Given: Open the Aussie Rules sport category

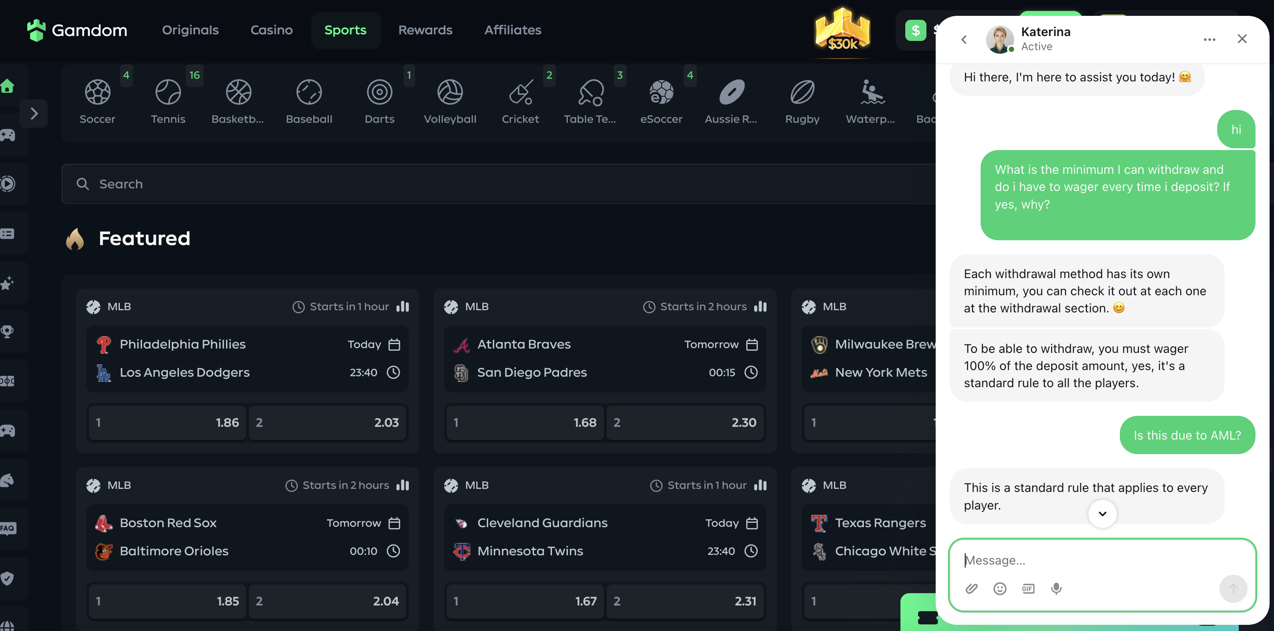Looking at the screenshot, I should tap(731, 102).
